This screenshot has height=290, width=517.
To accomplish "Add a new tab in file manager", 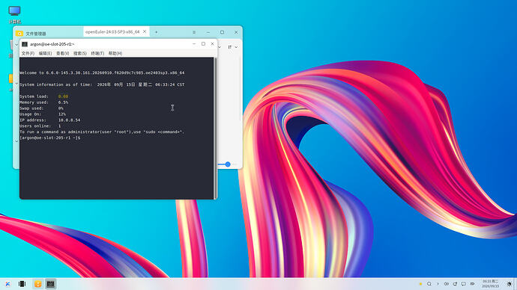I will [x=156, y=32].
